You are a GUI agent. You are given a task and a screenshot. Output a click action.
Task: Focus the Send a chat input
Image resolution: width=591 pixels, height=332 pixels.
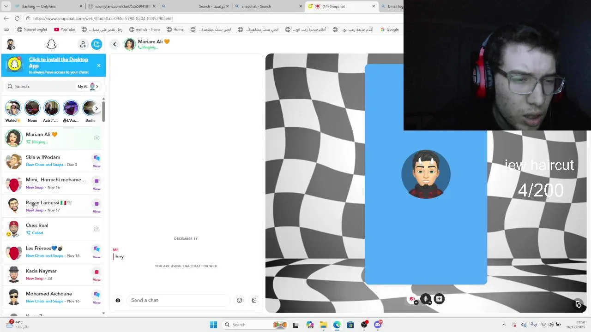click(178, 300)
